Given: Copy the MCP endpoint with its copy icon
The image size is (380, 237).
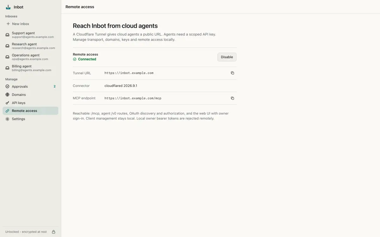Looking at the screenshot, I should [x=232, y=98].
